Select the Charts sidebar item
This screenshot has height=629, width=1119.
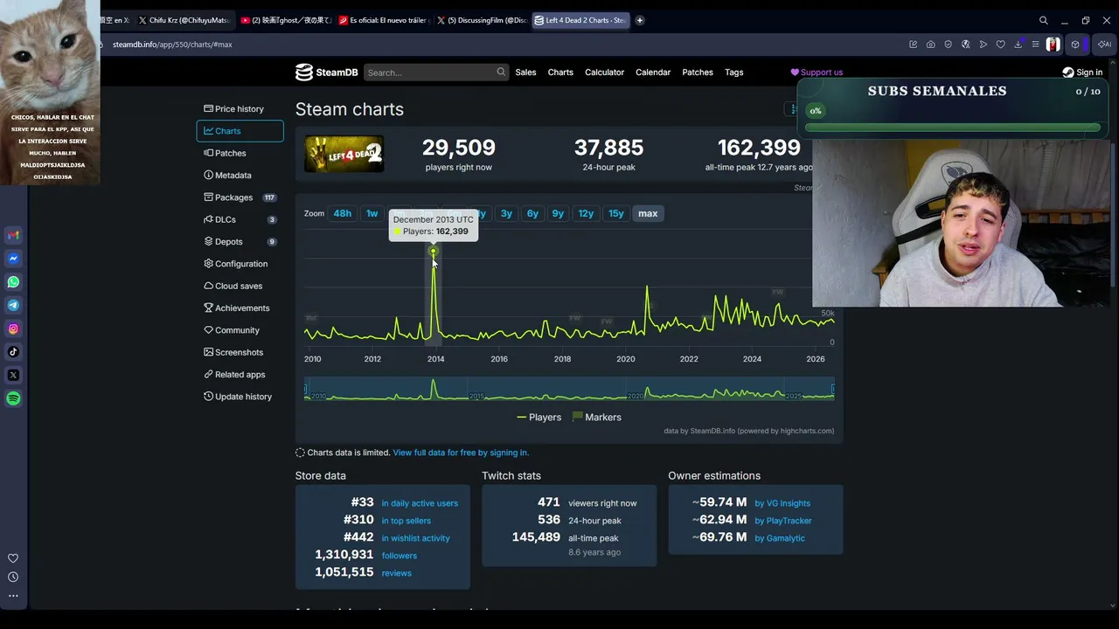coord(240,131)
